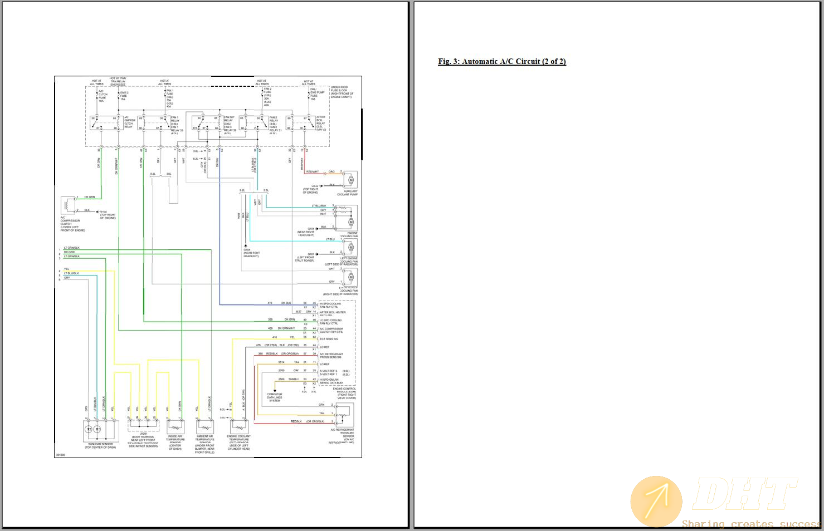Click the '459 DK GRN/WHT' circuit label
This screenshot has height=531, width=824.
281,328
